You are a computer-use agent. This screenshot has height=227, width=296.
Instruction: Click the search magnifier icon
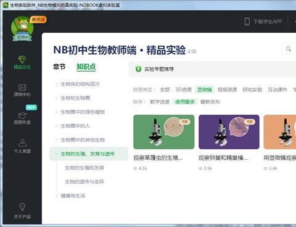coord(289,49)
